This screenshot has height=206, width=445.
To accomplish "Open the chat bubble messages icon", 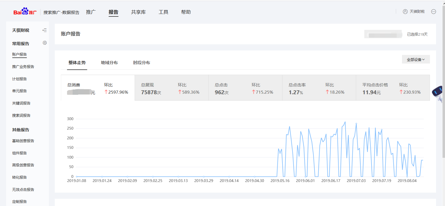I will tap(434, 12).
